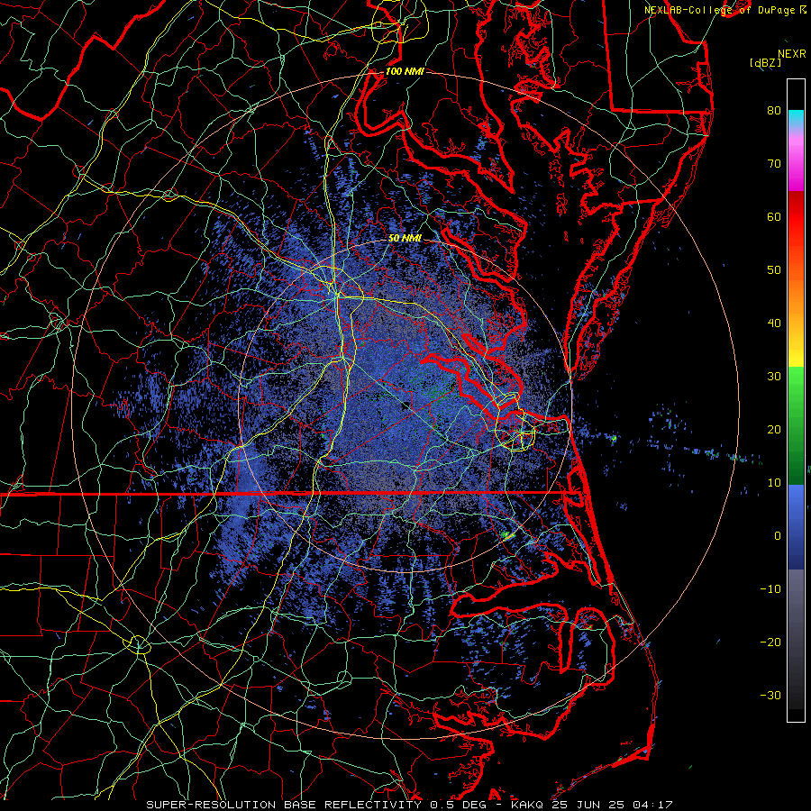Click the -20 value on the dBZ scale
The image size is (811, 811).
[x=770, y=642]
